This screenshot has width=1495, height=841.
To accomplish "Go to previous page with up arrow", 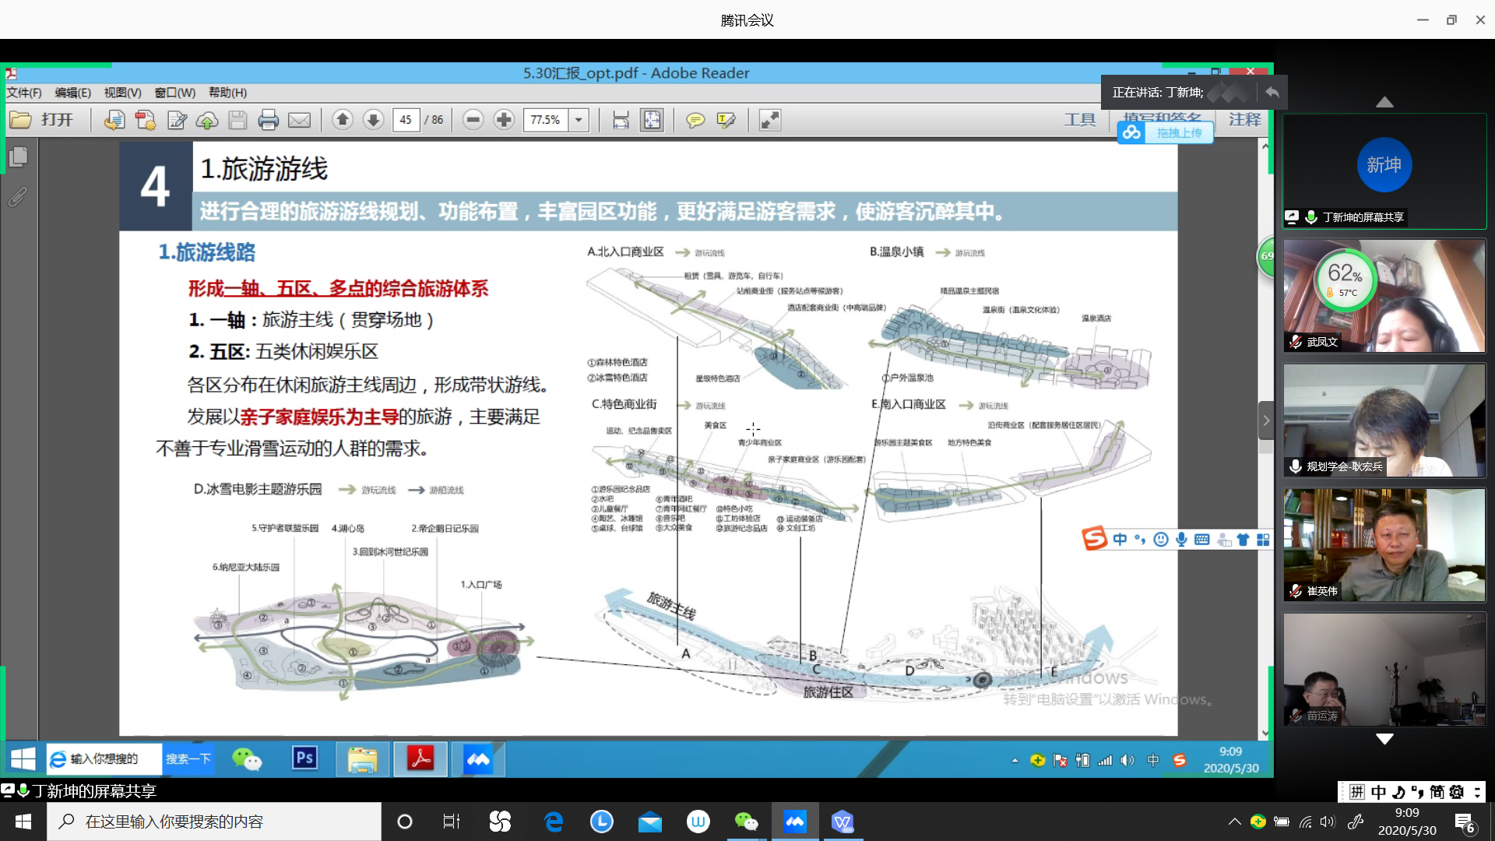I will click(342, 120).
